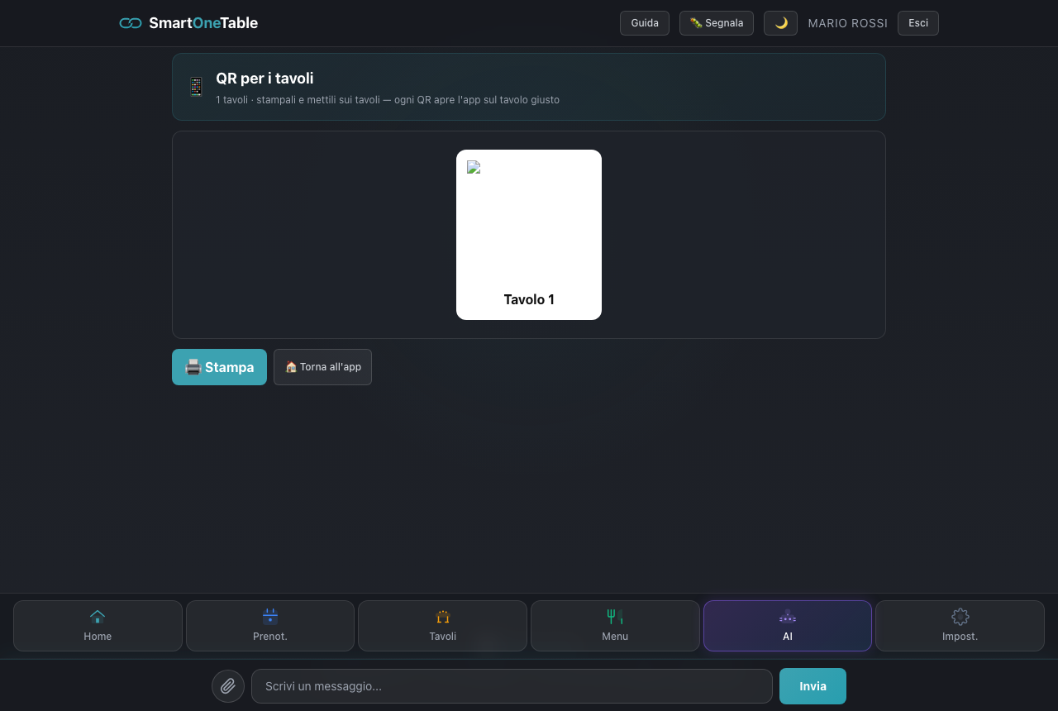
Task: Click the Tavolo 1 QR card image
Action: [x=529, y=222]
